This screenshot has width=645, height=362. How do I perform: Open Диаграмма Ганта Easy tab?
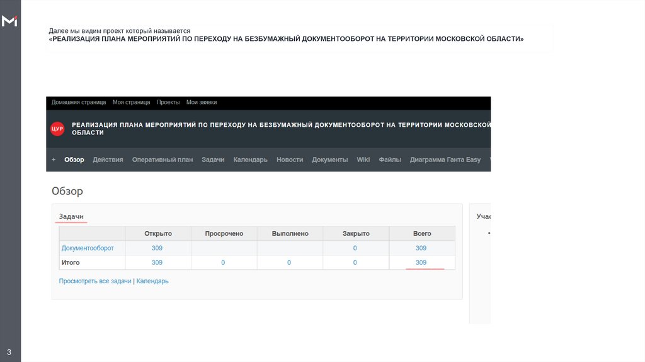(x=445, y=160)
